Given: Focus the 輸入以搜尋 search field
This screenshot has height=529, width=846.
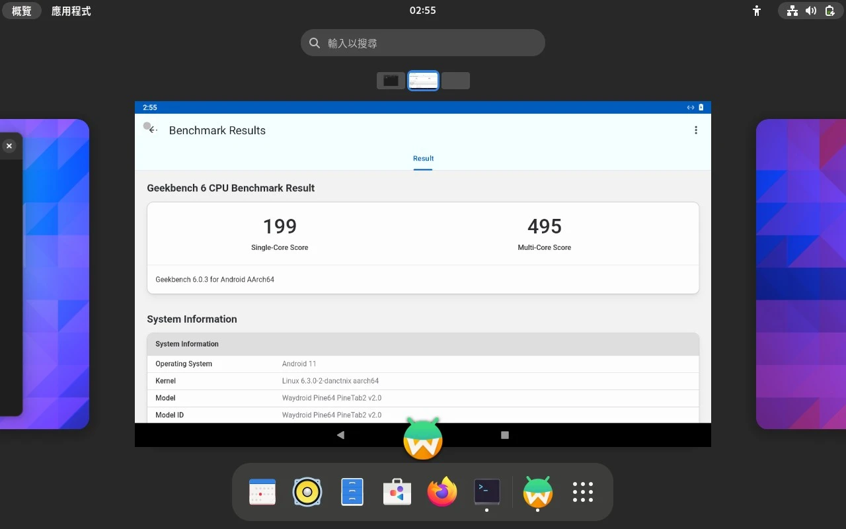Looking at the screenshot, I should tap(423, 43).
